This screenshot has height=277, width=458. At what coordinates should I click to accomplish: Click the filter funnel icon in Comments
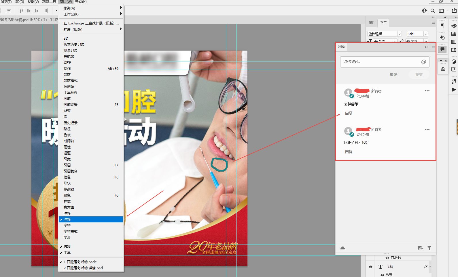coord(429,248)
